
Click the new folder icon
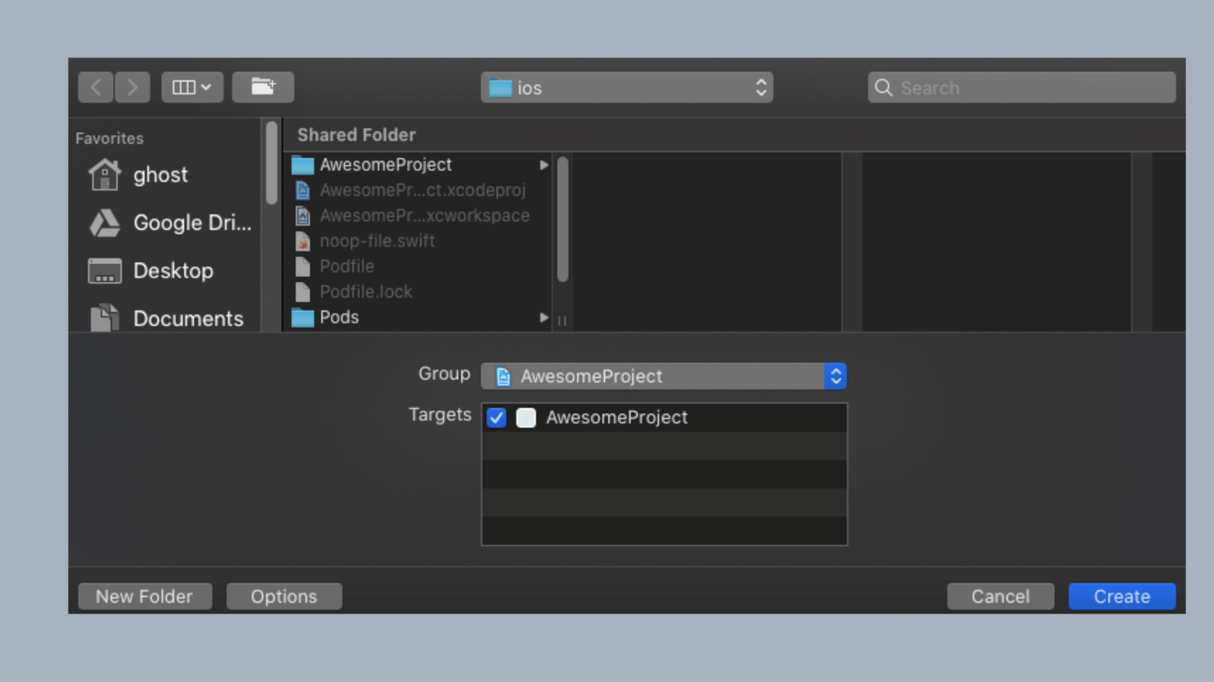point(263,87)
